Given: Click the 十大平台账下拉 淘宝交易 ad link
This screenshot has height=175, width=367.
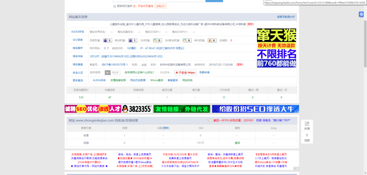Looking at the screenshot, I should coord(180,166).
